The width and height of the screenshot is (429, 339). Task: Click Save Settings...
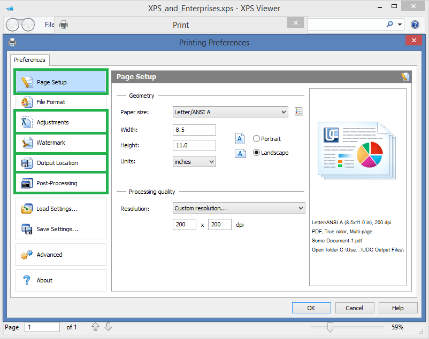click(61, 229)
